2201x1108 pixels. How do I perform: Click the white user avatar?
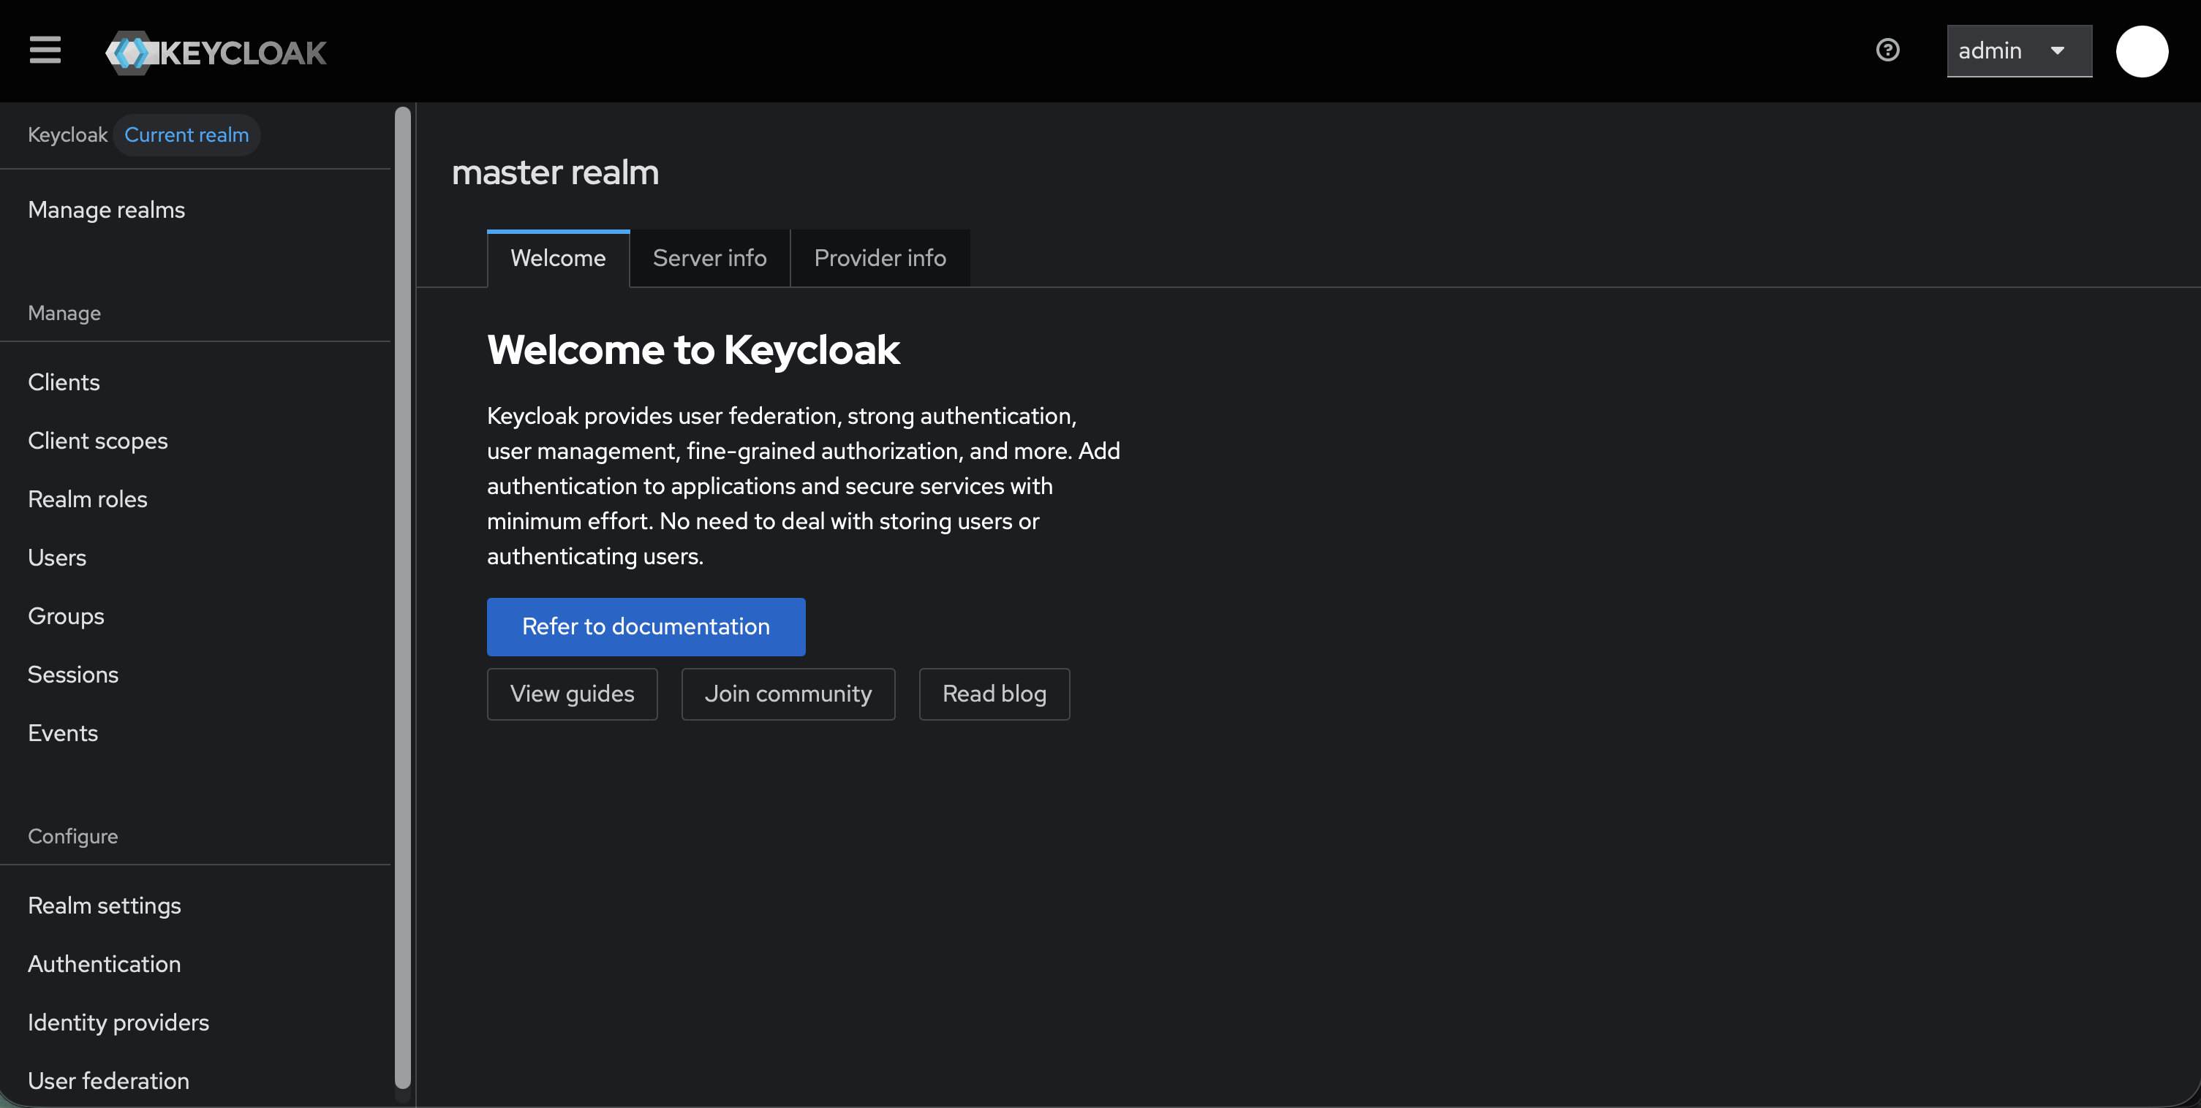point(2141,51)
